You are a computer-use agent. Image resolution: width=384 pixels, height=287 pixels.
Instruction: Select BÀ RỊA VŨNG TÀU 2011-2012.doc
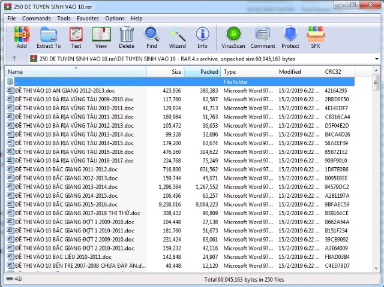coord(74,117)
